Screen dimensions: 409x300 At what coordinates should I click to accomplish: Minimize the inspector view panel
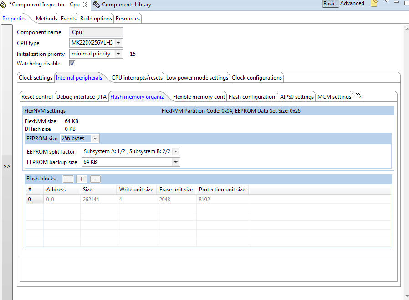coord(396,2)
